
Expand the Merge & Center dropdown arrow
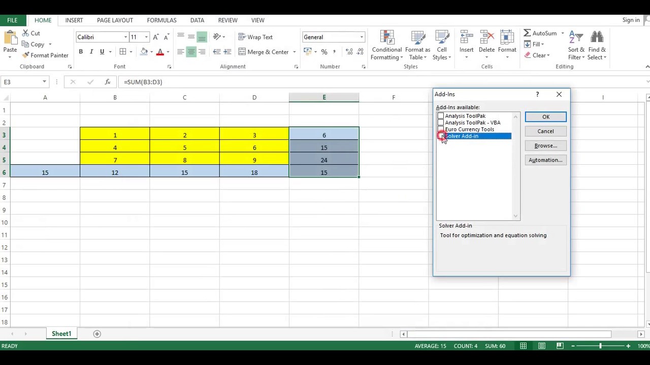pyautogui.click(x=294, y=52)
